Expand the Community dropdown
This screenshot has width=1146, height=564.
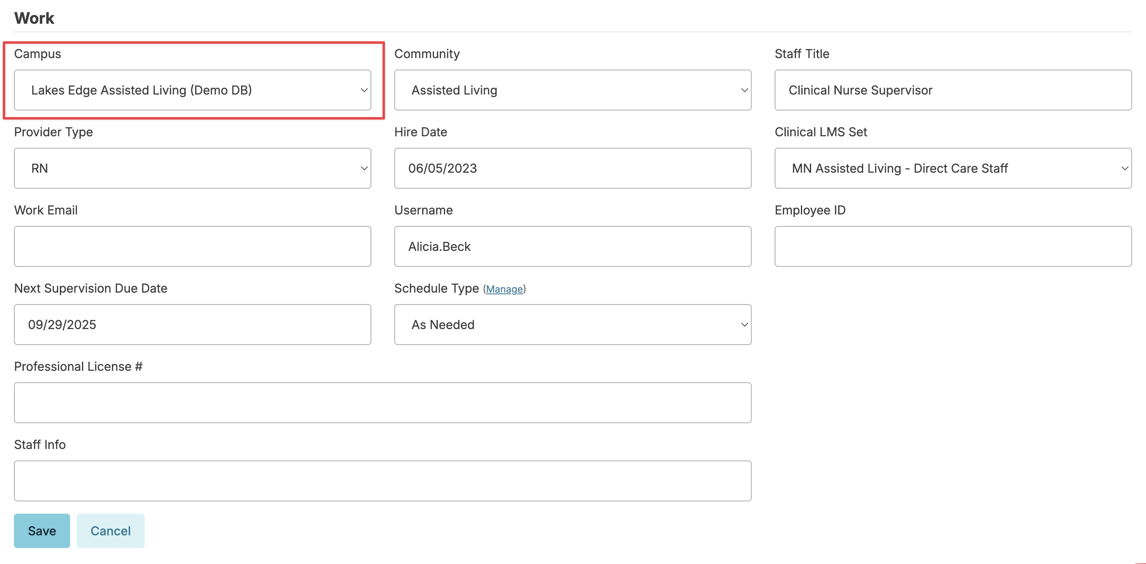pyautogui.click(x=572, y=90)
